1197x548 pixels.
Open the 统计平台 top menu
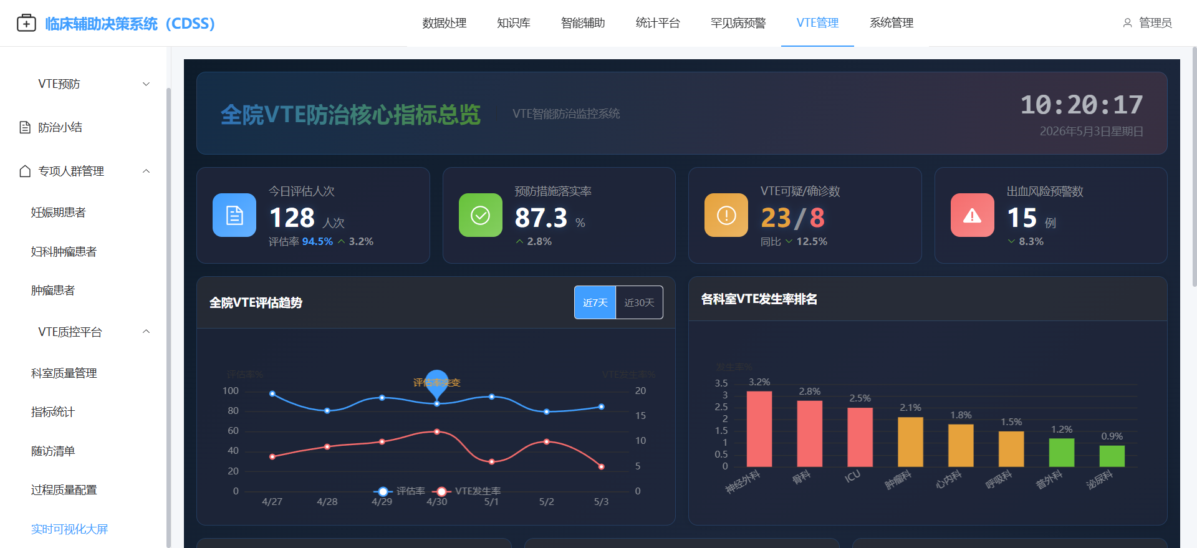click(x=658, y=23)
